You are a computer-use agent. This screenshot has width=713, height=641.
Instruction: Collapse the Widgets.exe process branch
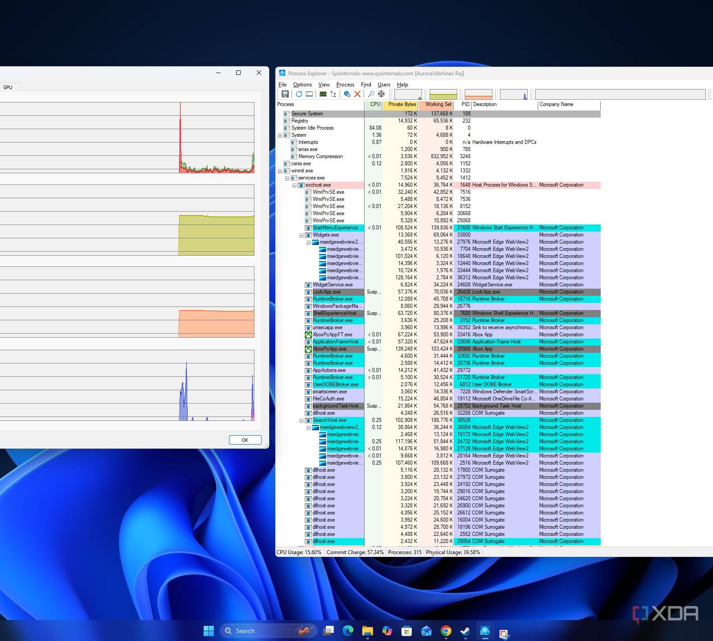coord(301,235)
